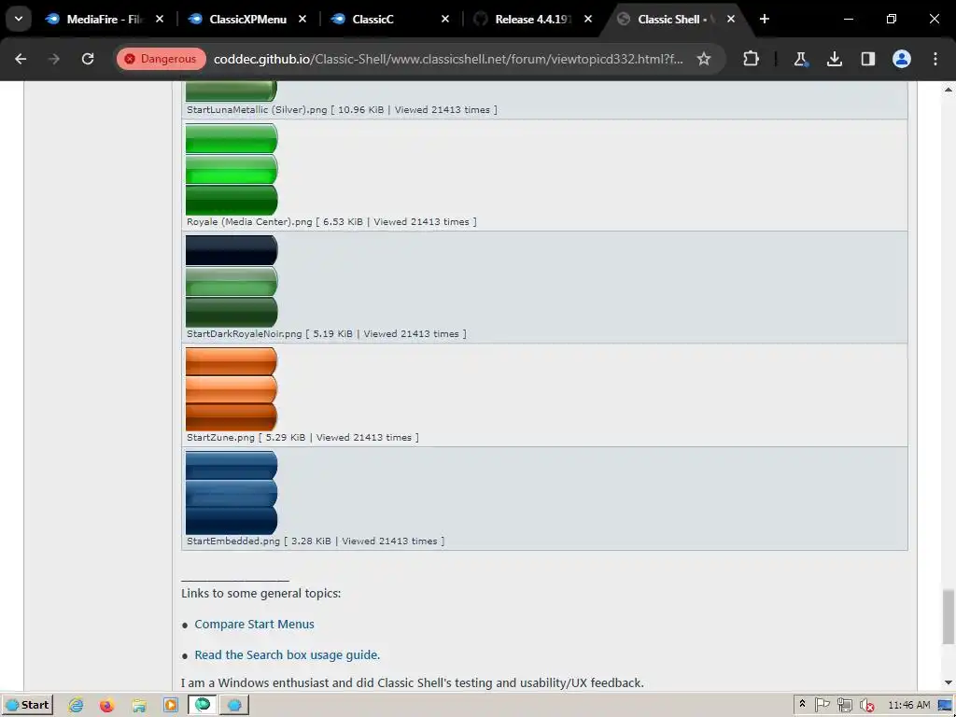956x717 pixels.
Task: Open the Extensions puzzle icon
Action: (752, 59)
